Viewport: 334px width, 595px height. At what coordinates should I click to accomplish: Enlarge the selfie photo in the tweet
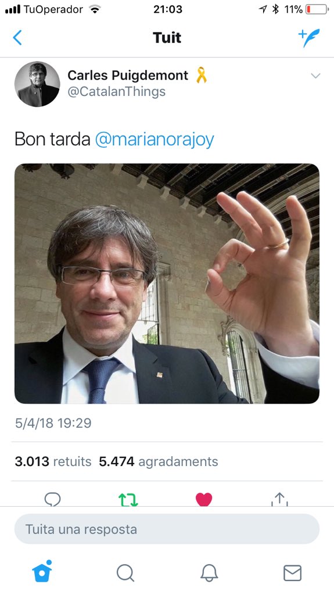click(x=167, y=284)
